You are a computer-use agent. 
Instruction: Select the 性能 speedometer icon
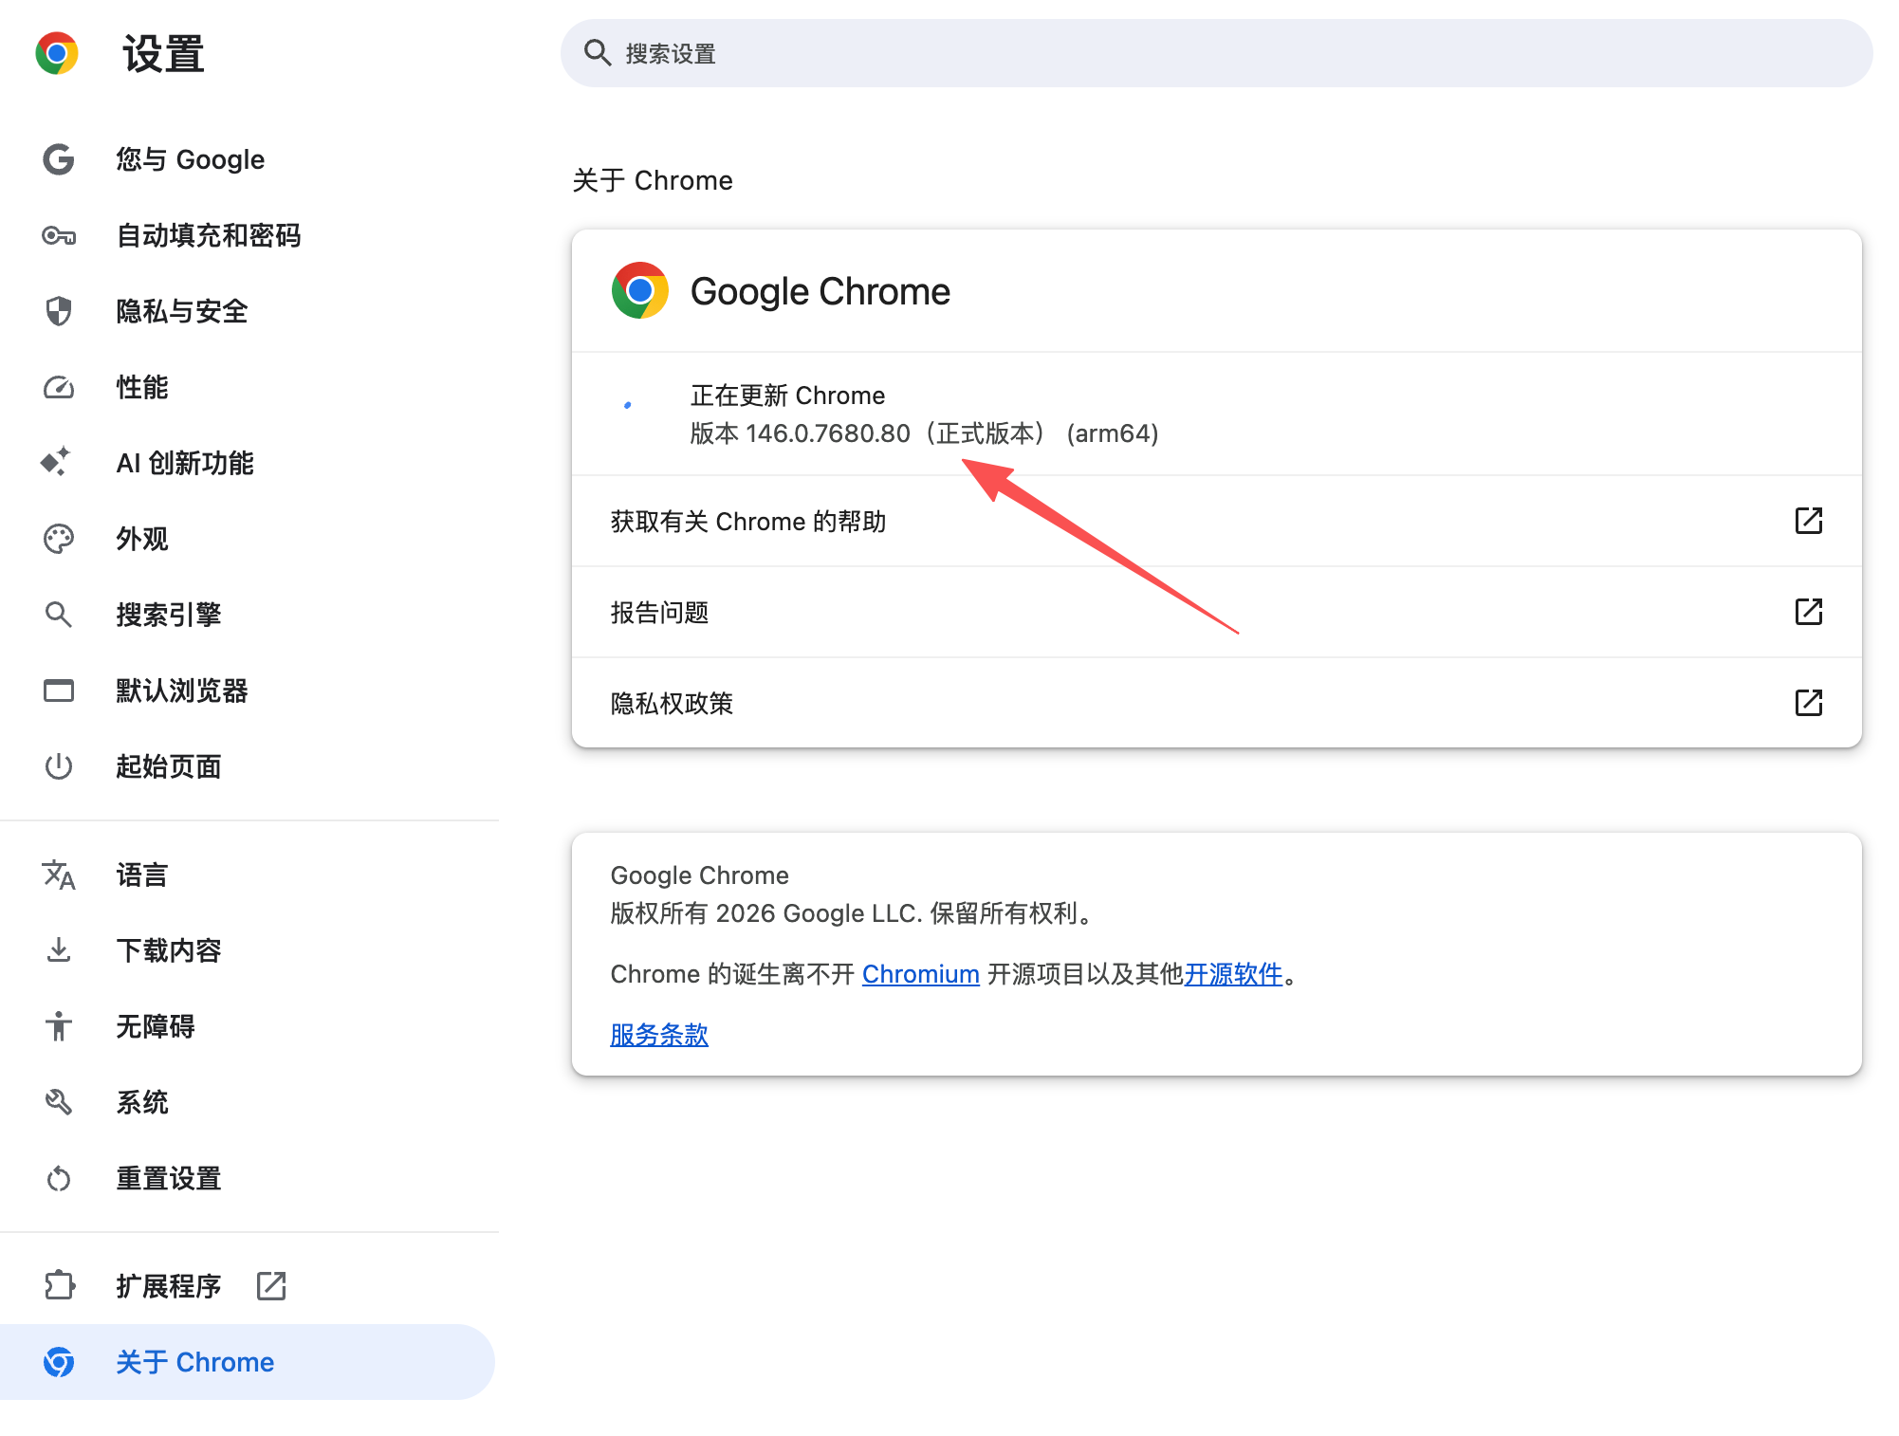tap(59, 387)
